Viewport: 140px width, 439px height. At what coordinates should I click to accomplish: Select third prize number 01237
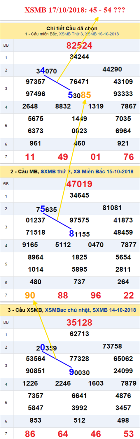coord(36,220)
